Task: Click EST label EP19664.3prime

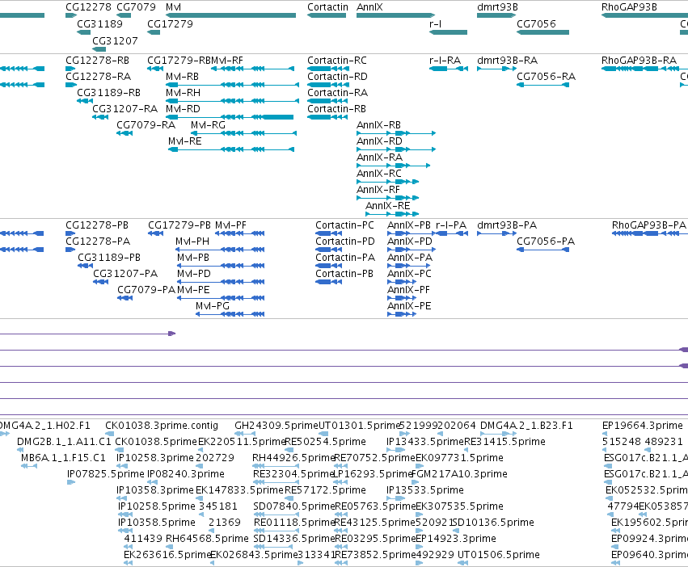Action: [x=643, y=426]
